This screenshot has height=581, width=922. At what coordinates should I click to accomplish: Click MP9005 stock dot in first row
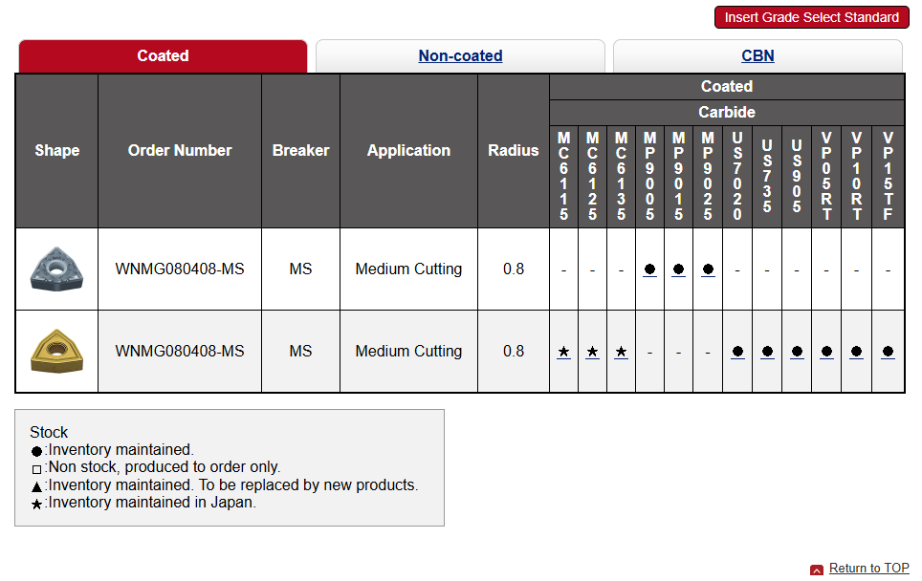coord(649,269)
